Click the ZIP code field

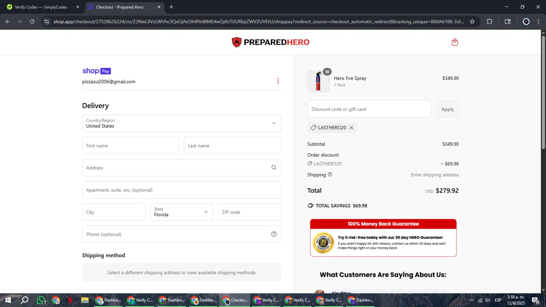tap(249, 212)
